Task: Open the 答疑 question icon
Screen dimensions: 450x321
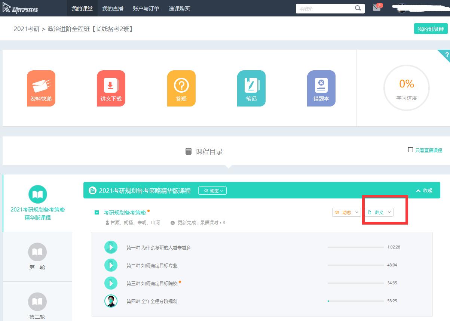Action: (181, 88)
